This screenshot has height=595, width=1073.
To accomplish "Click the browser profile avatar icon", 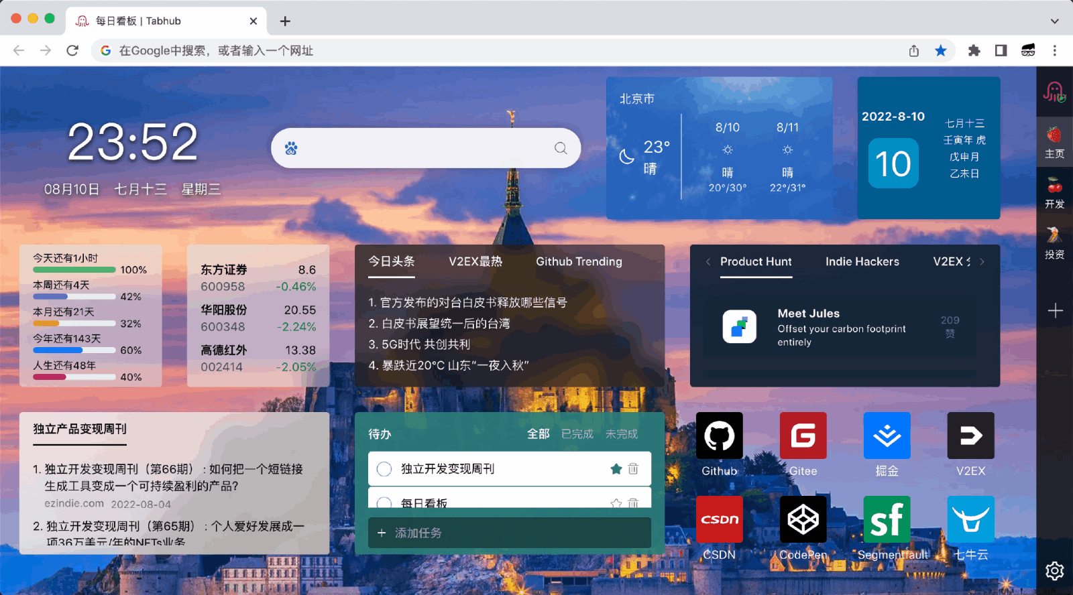I will pyautogui.click(x=1027, y=51).
